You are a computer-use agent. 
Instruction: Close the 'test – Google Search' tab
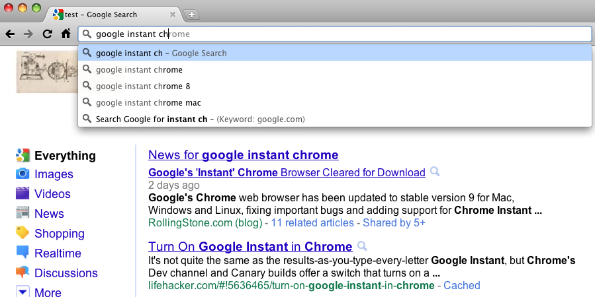[x=173, y=15]
